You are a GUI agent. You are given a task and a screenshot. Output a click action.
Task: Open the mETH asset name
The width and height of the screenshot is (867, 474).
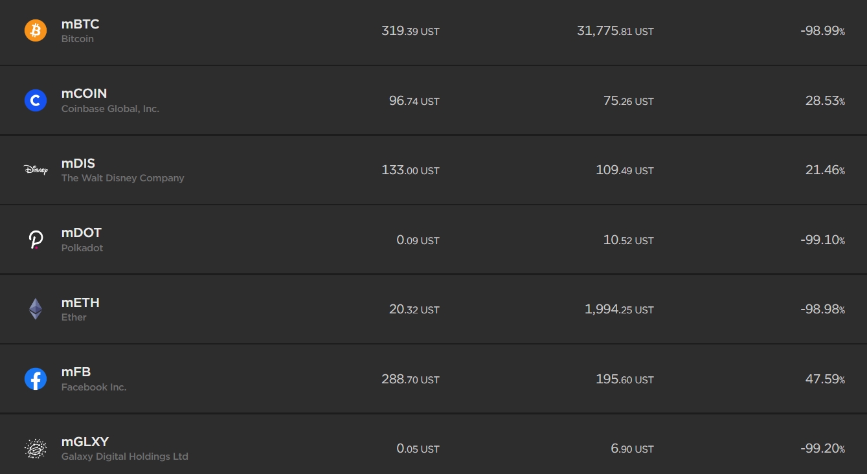pos(80,303)
